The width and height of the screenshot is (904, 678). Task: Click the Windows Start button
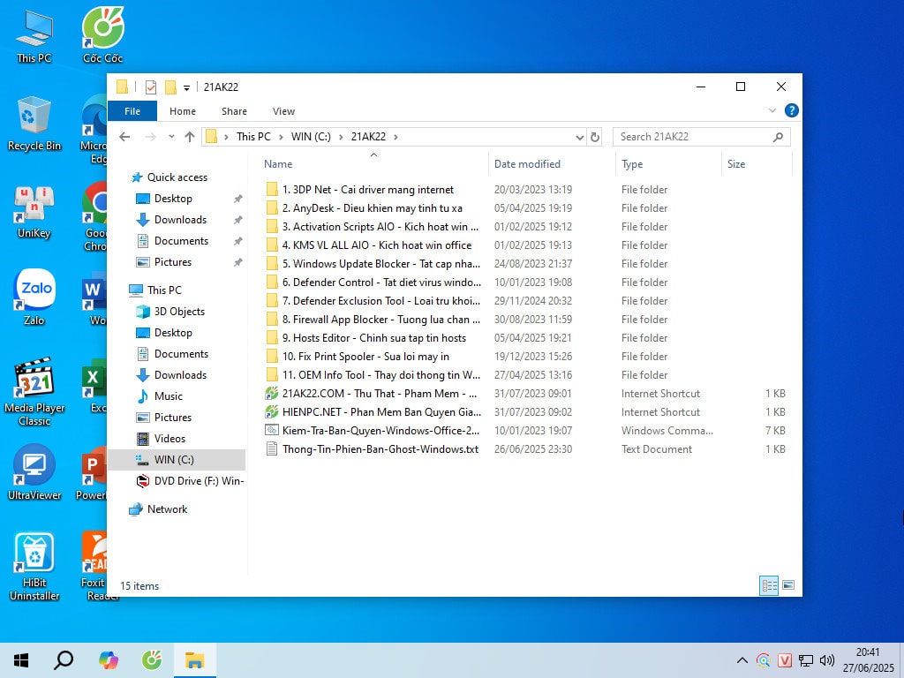click(21, 660)
